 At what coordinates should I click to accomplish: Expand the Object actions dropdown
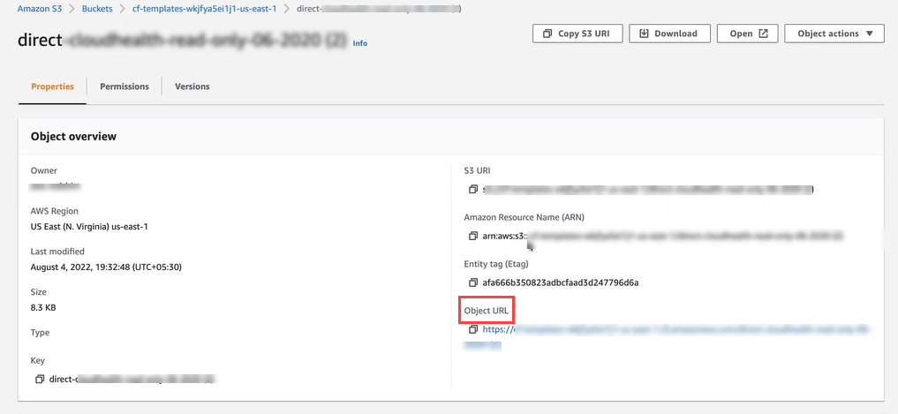tap(834, 34)
